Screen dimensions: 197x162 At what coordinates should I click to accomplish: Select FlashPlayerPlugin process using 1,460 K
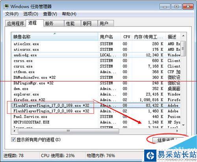[96, 111]
